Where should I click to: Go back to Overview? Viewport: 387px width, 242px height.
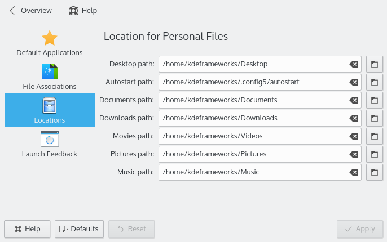coord(30,11)
